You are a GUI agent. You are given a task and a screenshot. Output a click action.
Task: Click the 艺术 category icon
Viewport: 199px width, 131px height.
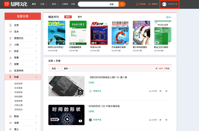(x=11, y=32)
